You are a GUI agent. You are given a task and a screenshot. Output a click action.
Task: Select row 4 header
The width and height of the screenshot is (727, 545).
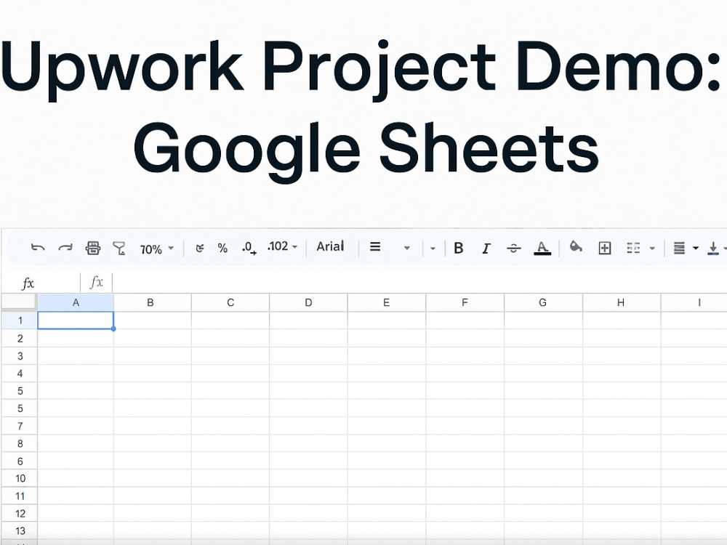20,374
